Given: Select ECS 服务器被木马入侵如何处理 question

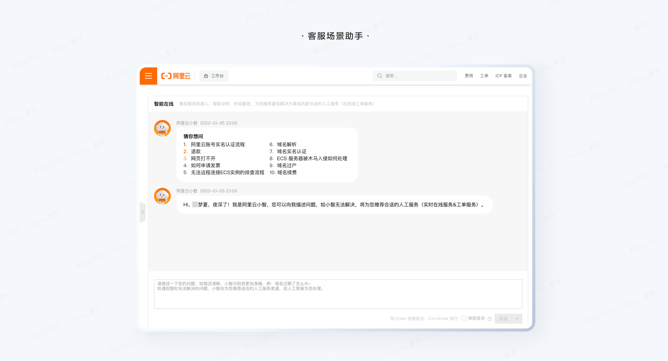Looking at the screenshot, I should point(312,158).
